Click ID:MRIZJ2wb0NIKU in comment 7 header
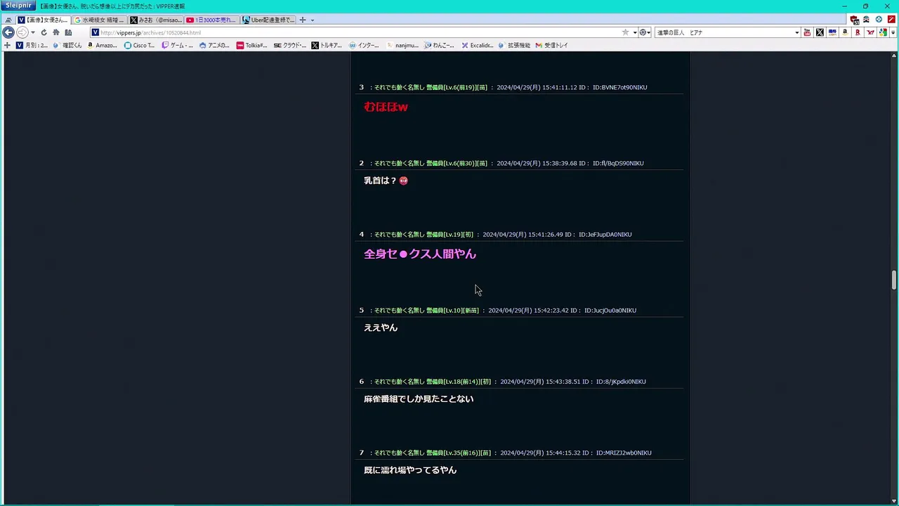The image size is (899, 506). coord(624,453)
